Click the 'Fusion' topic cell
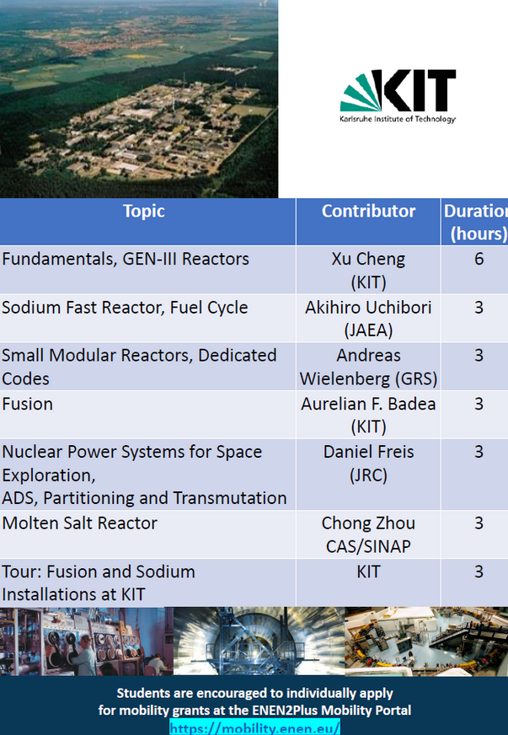 pyautogui.click(x=147, y=415)
